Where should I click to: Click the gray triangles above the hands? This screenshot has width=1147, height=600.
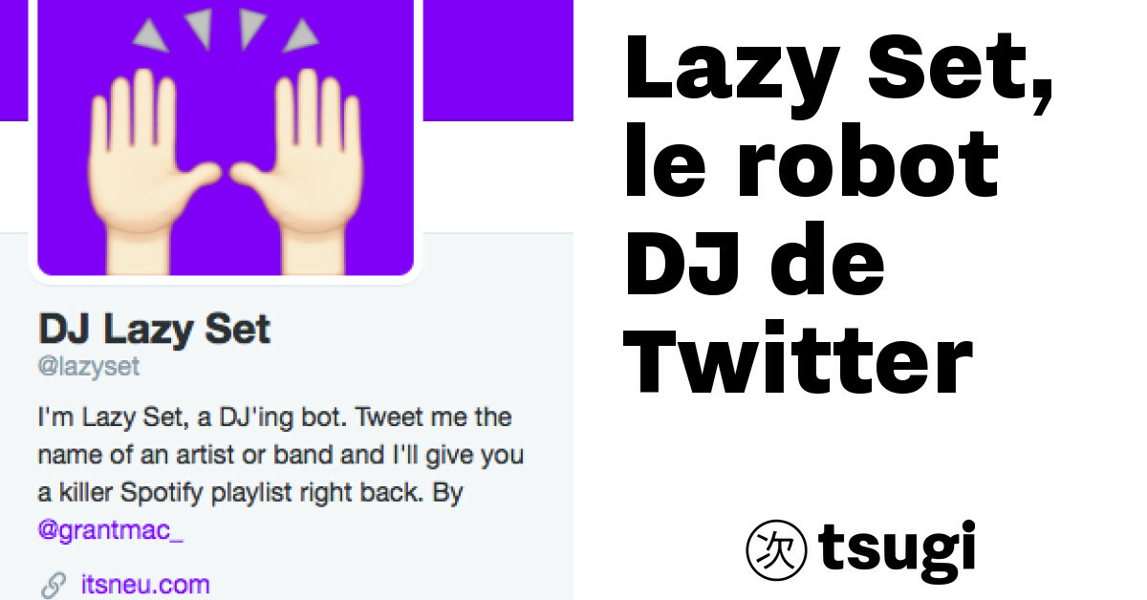(x=226, y=31)
